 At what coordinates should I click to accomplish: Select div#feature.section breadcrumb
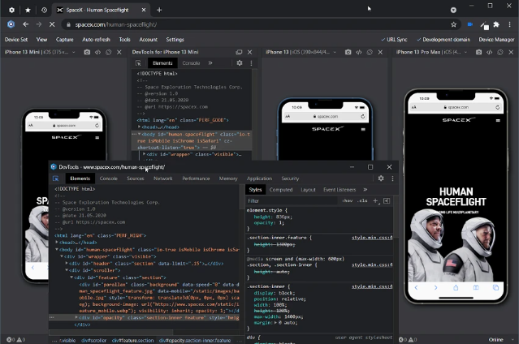click(132, 341)
